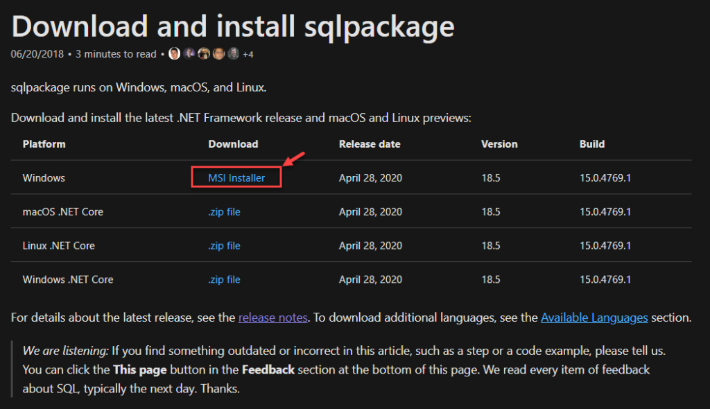Click the Download column header
The height and width of the screenshot is (409, 710).
coord(233,143)
